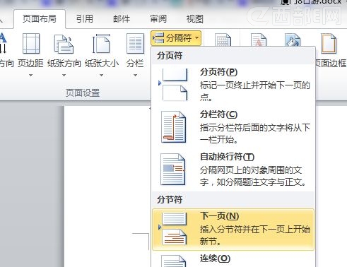Click the 连续 section break icon
The width and height of the screenshot is (347, 267).
click(x=174, y=261)
